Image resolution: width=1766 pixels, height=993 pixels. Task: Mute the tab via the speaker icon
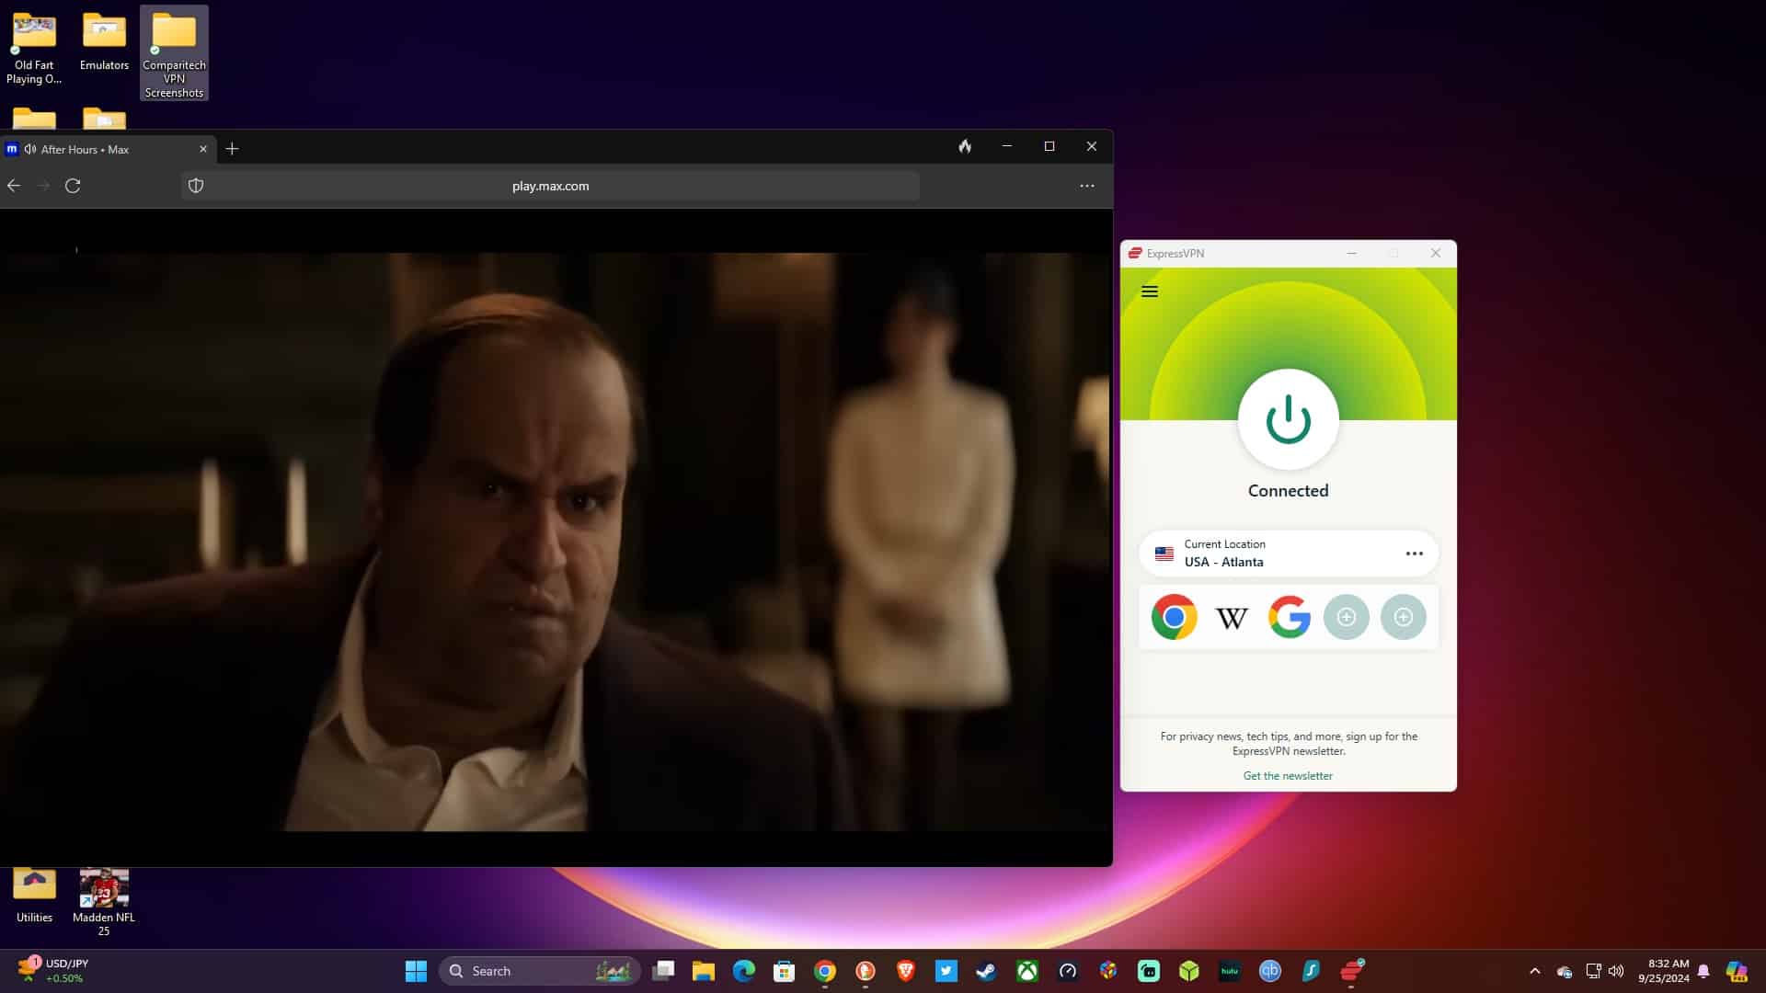[x=30, y=149]
